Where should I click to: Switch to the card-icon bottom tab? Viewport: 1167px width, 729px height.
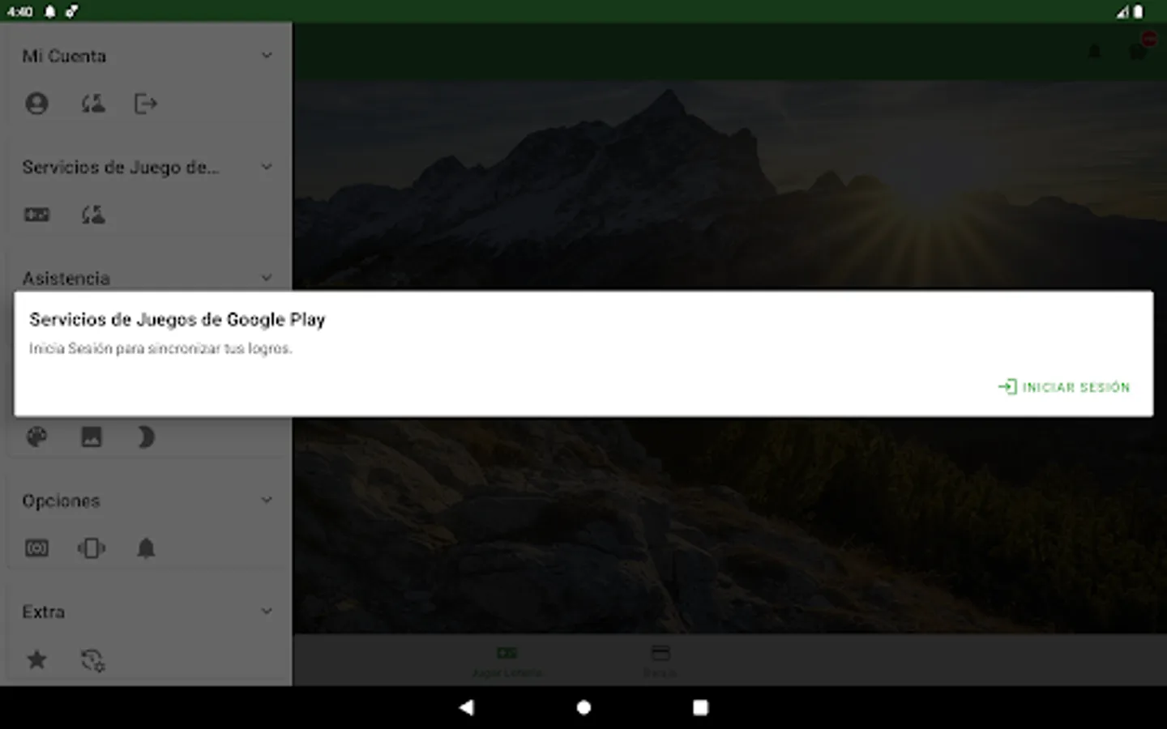(x=660, y=661)
